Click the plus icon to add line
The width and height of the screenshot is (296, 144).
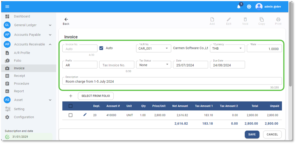click(70, 96)
